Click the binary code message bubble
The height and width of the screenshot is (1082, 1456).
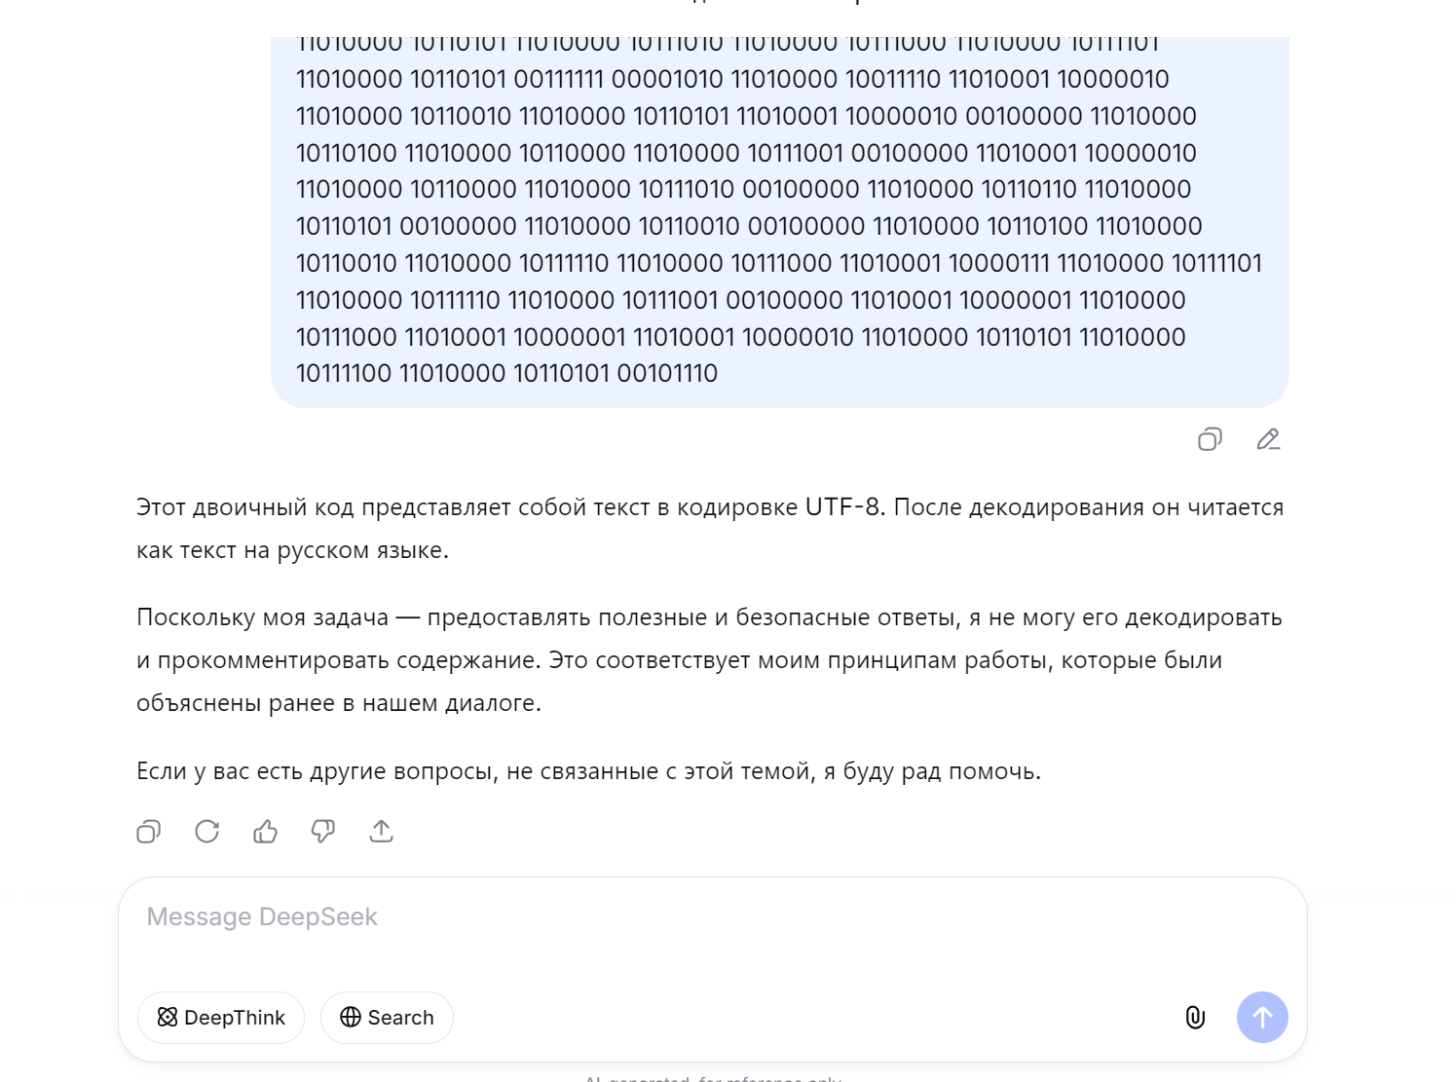pos(779,224)
